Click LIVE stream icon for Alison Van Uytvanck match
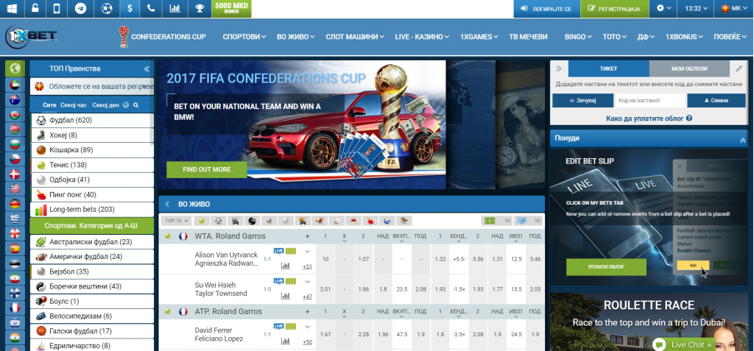The height and width of the screenshot is (351, 754). [x=278, y=250]
